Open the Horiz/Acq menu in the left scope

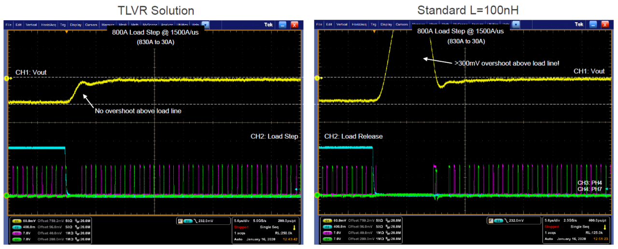point(48,24)
